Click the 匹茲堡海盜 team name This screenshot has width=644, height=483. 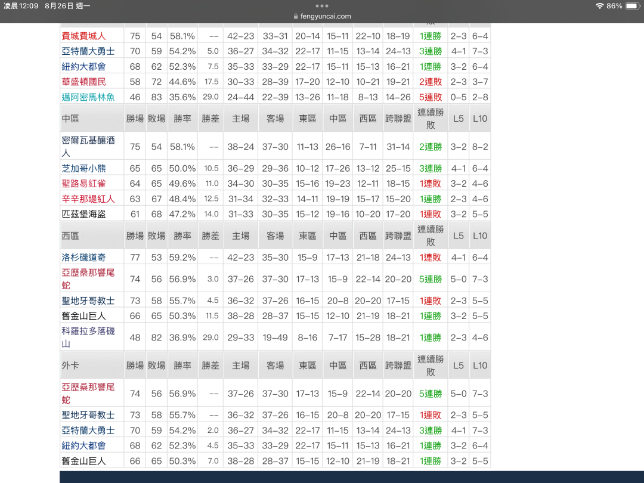click(84, 215)
